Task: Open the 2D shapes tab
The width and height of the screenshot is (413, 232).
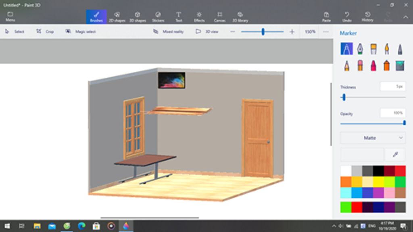Action: [x=117, y=17]
